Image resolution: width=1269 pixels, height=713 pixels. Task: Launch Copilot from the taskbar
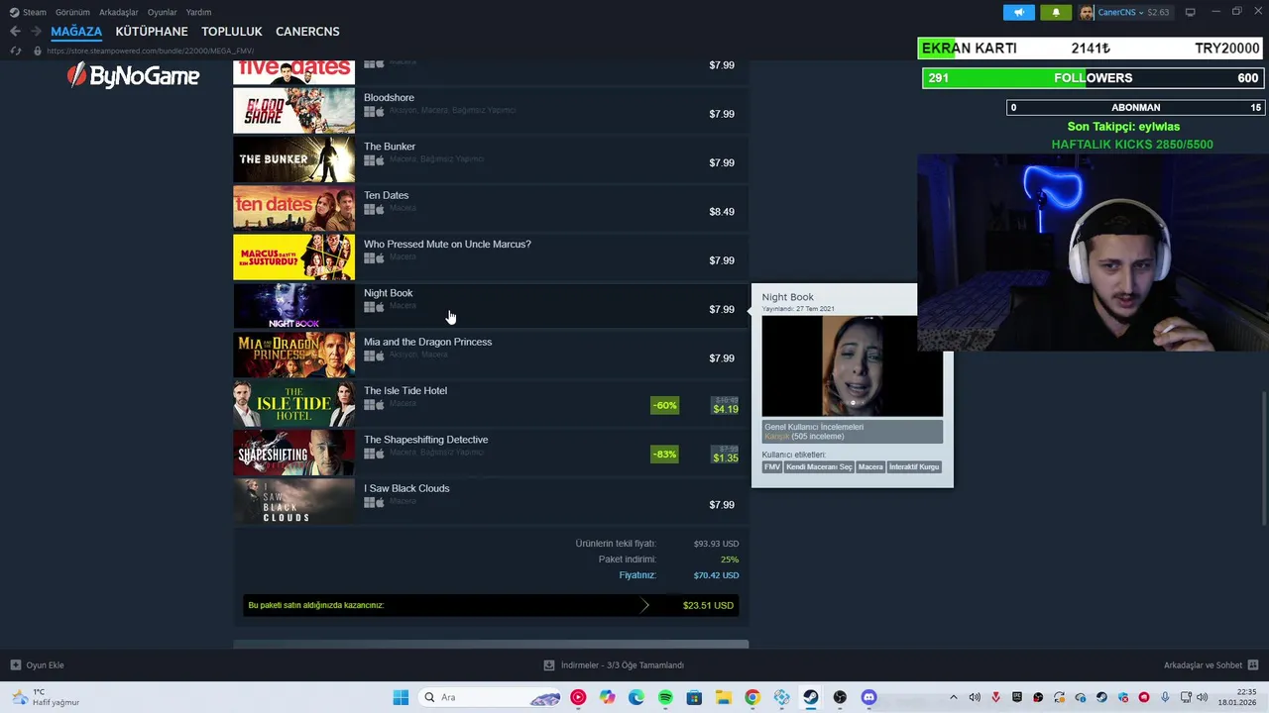tap(607, 697)
